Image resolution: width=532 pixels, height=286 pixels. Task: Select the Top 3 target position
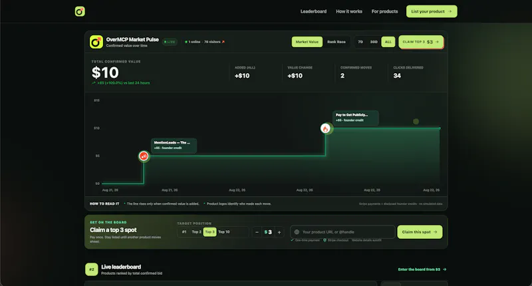click(209, 232)
